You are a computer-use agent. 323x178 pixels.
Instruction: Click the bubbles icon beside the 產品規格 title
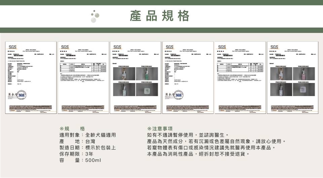click(x=95, y=16)
